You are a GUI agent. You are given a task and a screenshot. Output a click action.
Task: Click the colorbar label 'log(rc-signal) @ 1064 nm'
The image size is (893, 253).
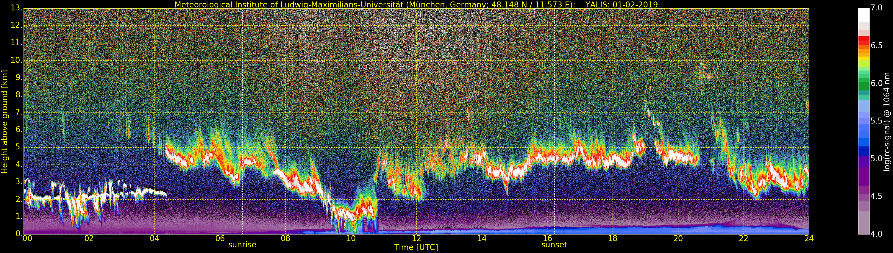tap(887, 122)
